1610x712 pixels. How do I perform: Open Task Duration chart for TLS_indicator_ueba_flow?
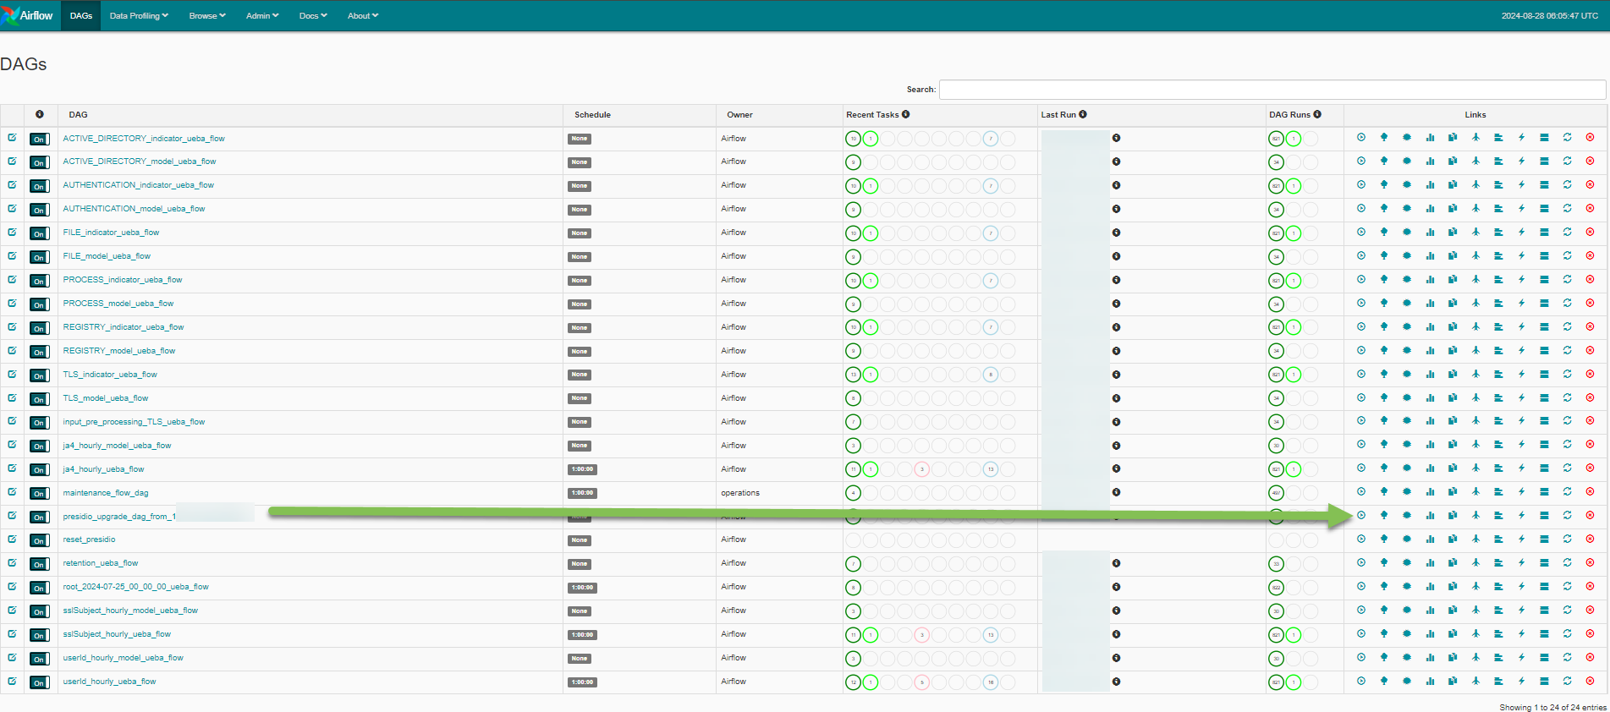[x=1430, y=374]
